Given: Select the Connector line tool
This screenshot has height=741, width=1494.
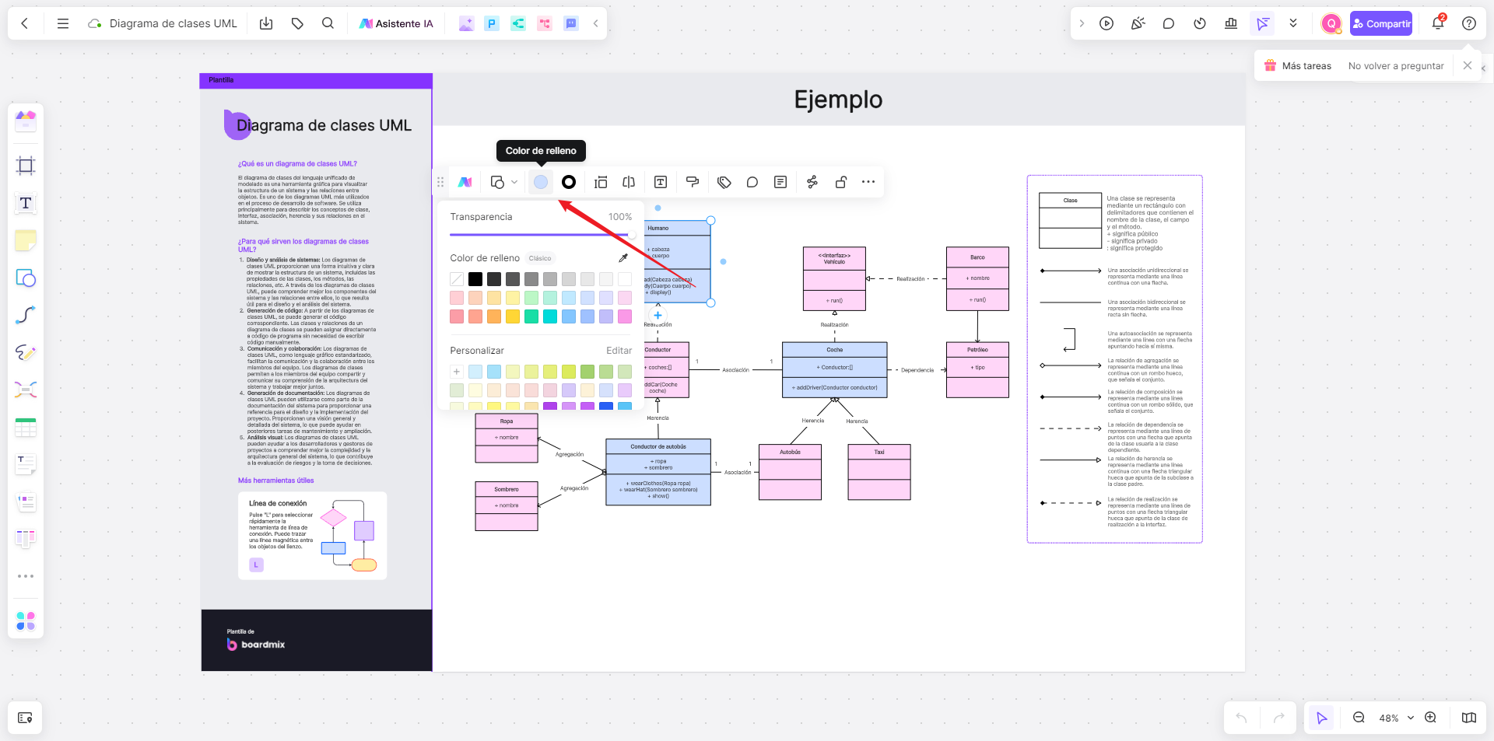Looking at the screenshot, I should pos(26,315).
